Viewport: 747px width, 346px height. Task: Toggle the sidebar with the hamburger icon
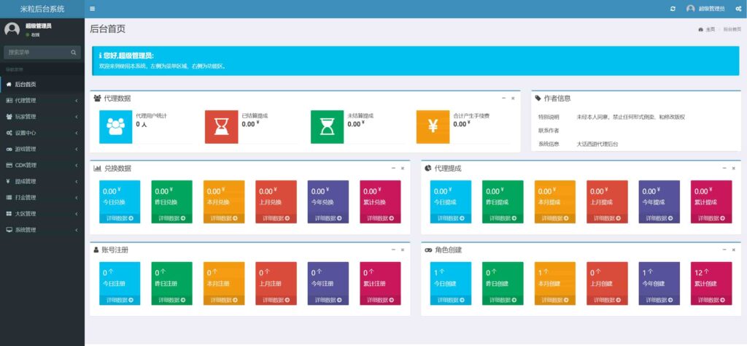92,9
